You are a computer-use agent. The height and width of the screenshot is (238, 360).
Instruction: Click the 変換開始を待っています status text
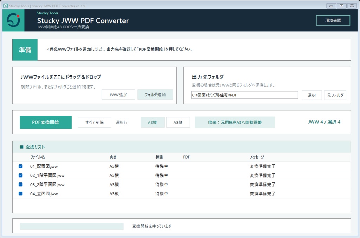[152, 226]
